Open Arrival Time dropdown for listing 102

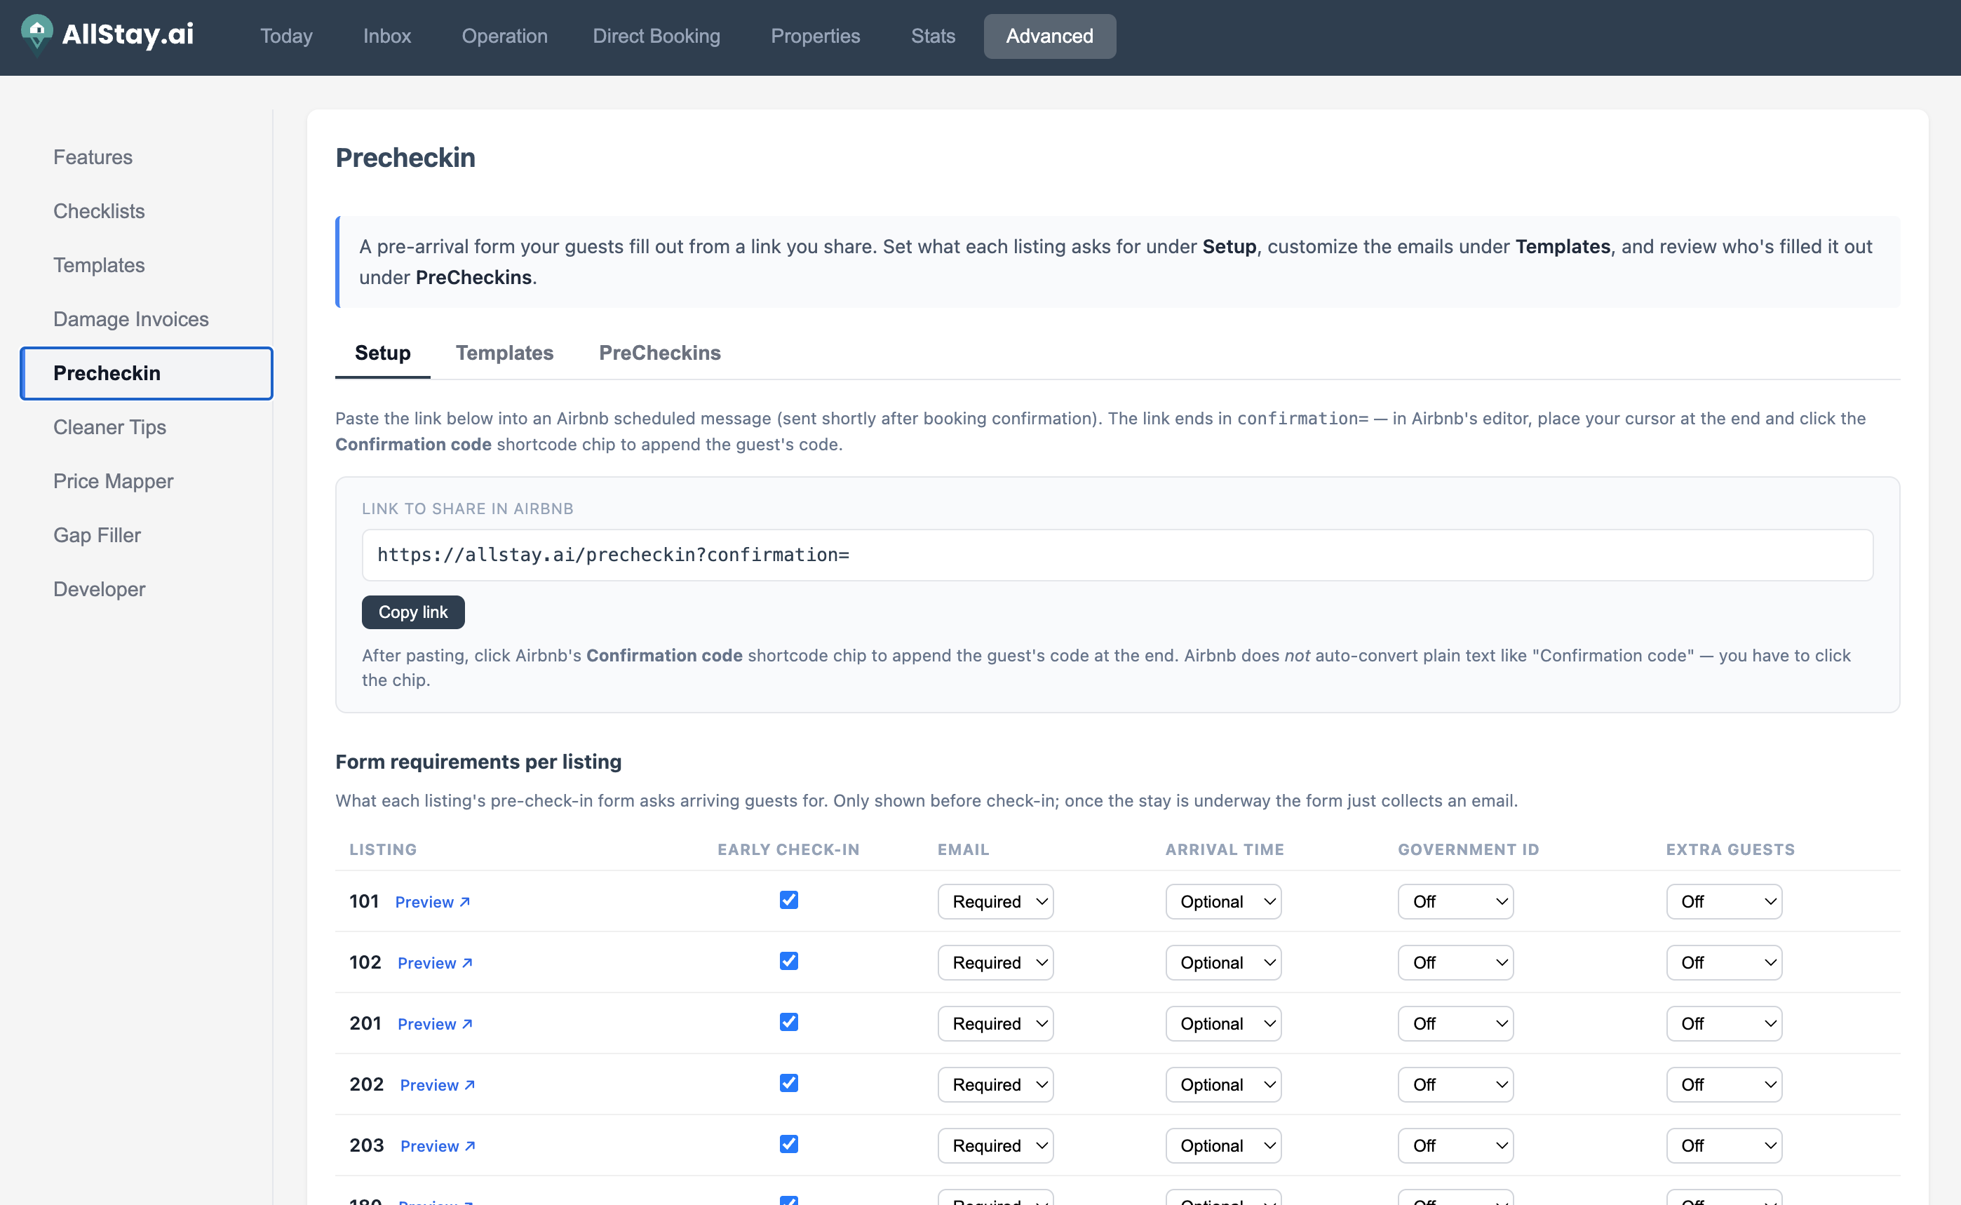[x=1223, y=963]
